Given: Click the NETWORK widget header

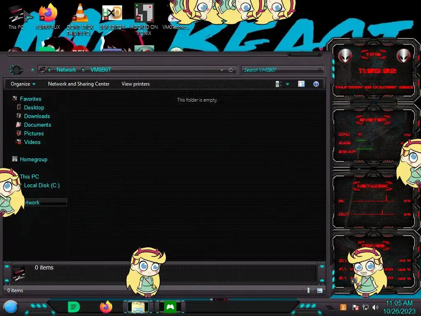Looking at the screenshot, I should (x=373, y=186).
